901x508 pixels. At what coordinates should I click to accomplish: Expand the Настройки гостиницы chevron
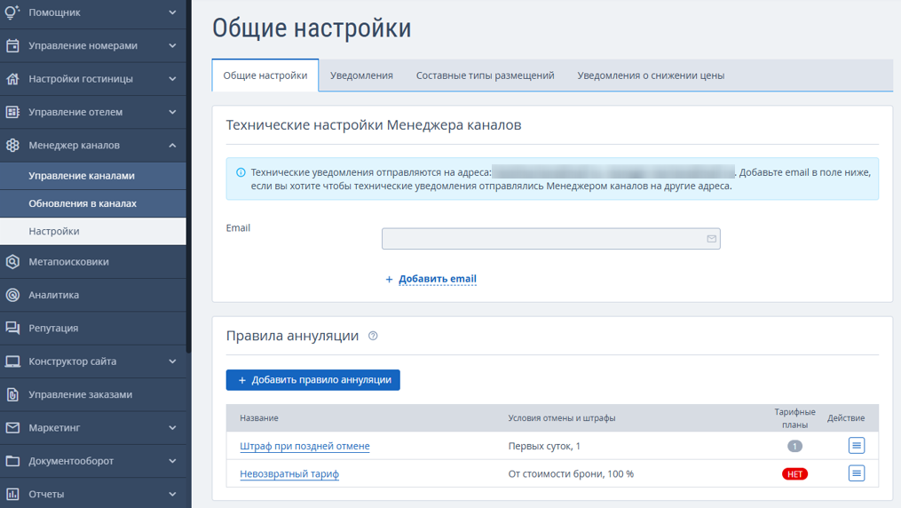[x=172, y=79]
